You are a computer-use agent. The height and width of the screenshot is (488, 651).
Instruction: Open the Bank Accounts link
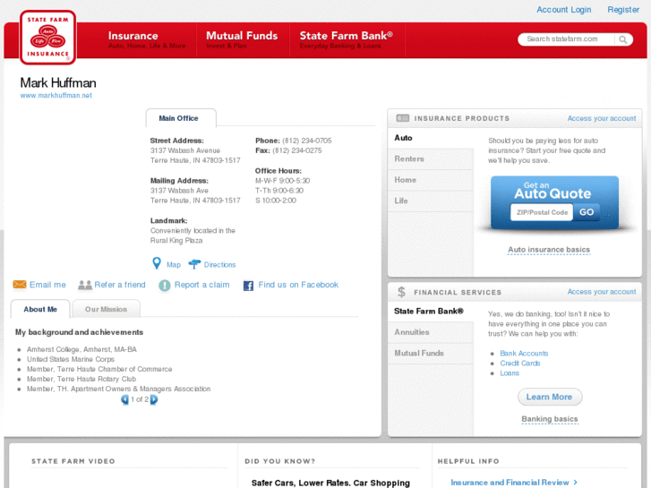[524, 354]
